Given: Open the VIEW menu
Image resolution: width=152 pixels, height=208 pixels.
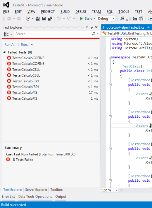Looking at the screenshot, I should tap(31, 12).
